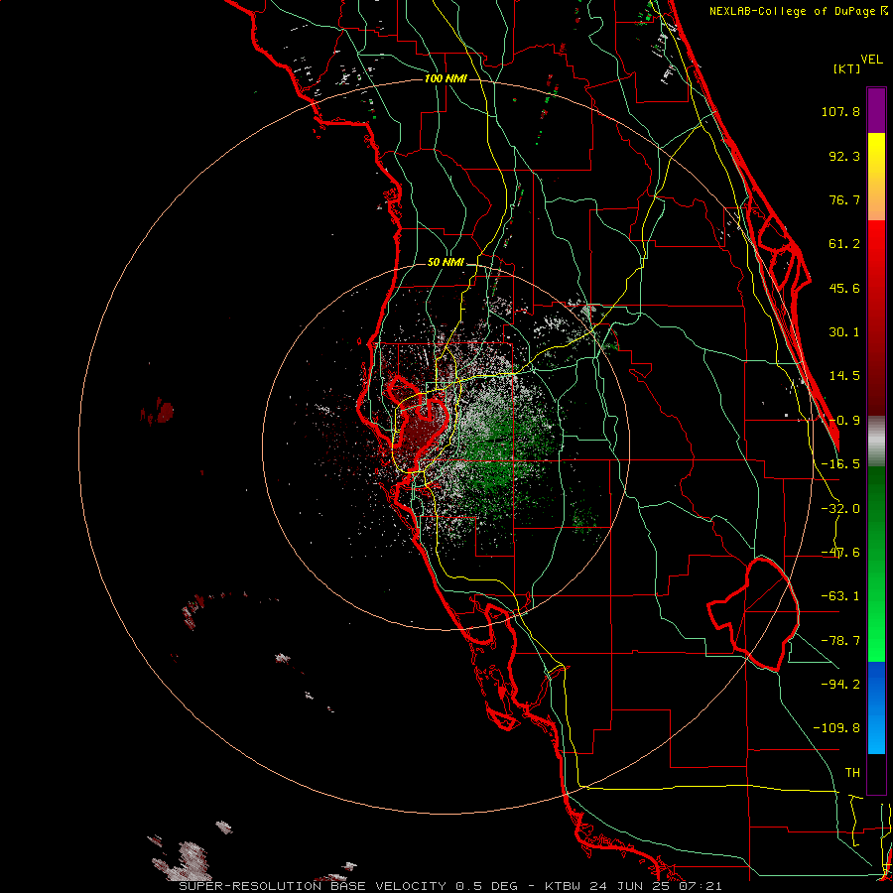Image resolution: width=893 pixels, height=893 pixels.
Task: Click the -94.2 scale value
Action: 840,684
